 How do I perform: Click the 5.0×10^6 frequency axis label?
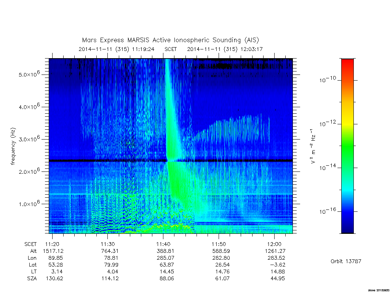click(x=29, y=74)
